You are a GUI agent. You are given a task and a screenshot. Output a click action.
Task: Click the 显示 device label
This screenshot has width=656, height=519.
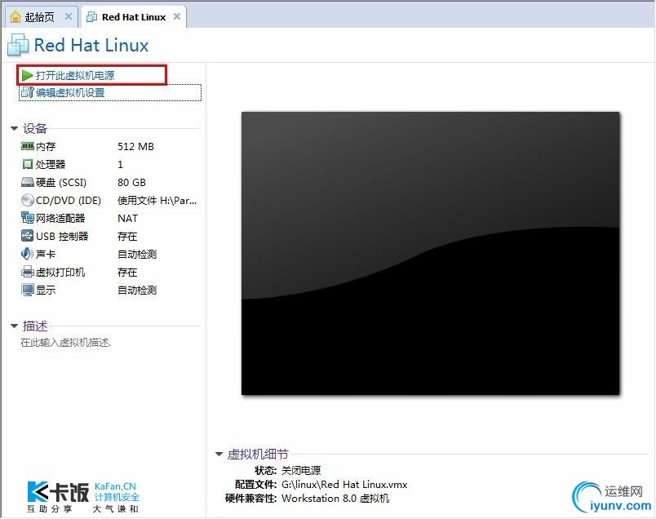[46, 290]
